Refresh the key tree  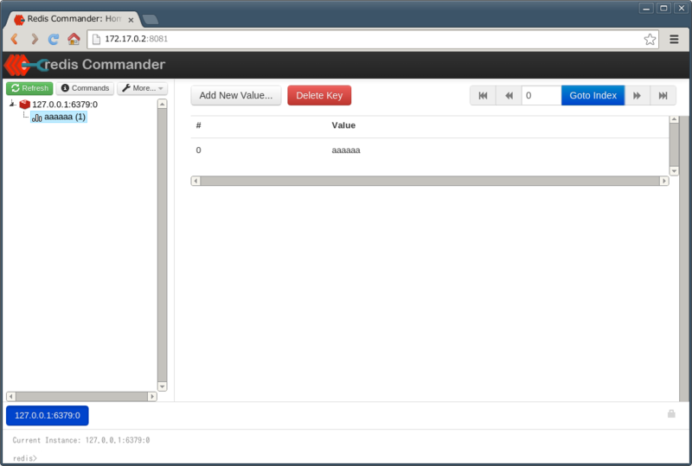tap(29, 88)
